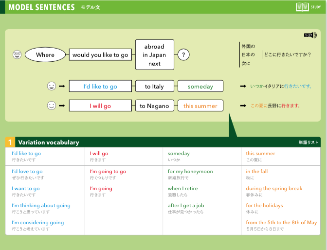The width and height of the screenshot is (327, 250).
Task: Click 'this summer' in the vocabulary table
Action: pyautogui.click(x=260, y=154)
